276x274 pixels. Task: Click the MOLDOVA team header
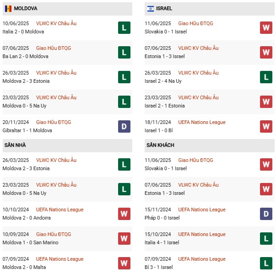26,9
